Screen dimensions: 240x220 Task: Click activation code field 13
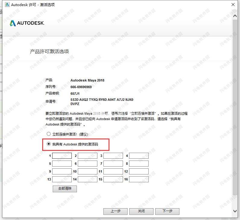pyautogui.click(x=62, y=179)
